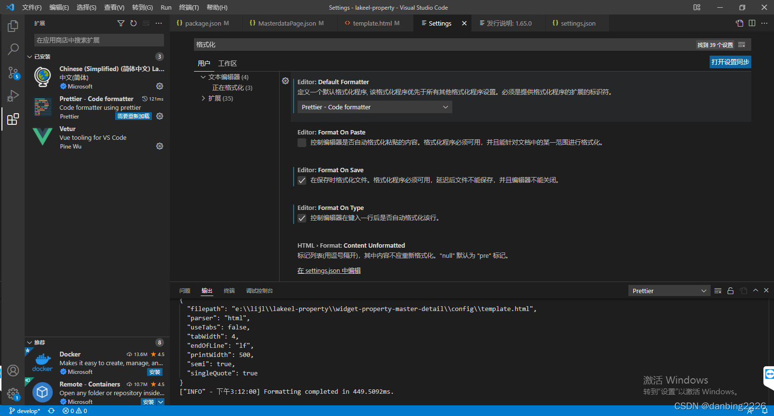Image resolution: width=774 pixels, height=416 pixels.
Task: Open the Extensions view icon
Action: coord(13,119)
